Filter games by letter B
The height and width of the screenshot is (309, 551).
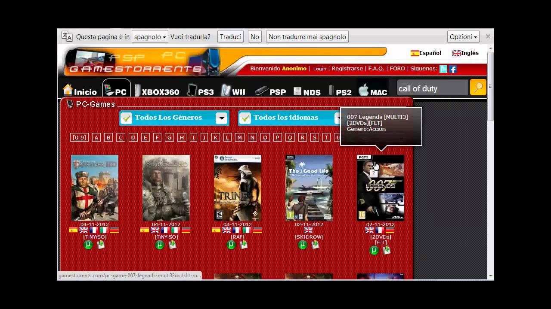108,137
